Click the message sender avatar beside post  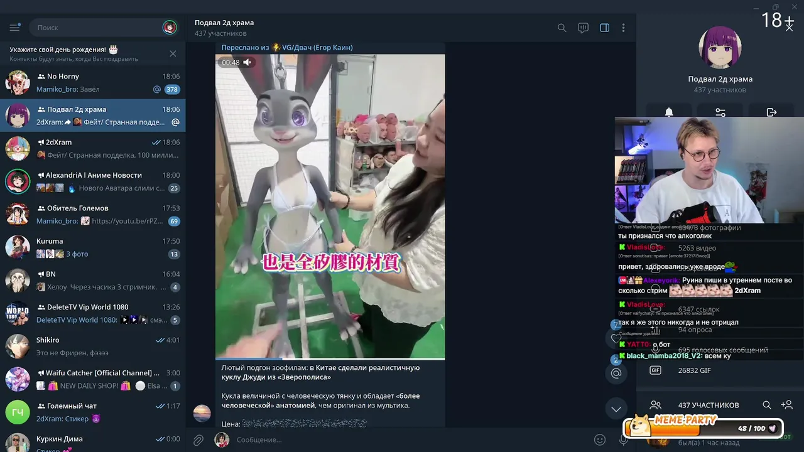pyautogui.click(x=202, y=413)
